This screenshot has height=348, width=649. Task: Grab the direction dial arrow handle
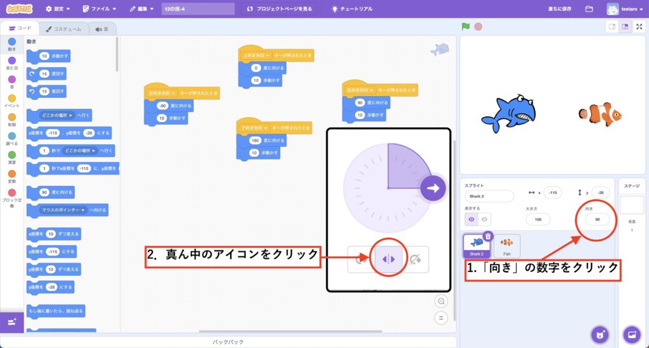point(433,188)
